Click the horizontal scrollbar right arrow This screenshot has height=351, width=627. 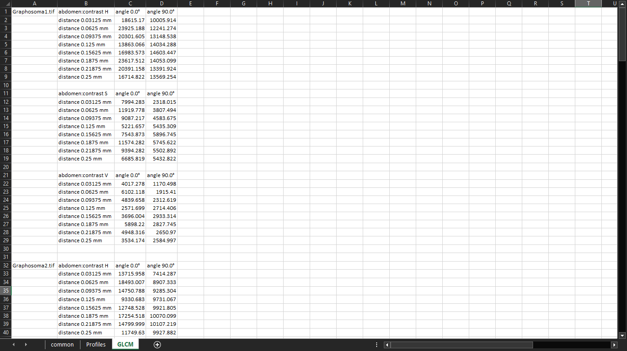click(x=614, y=345)
